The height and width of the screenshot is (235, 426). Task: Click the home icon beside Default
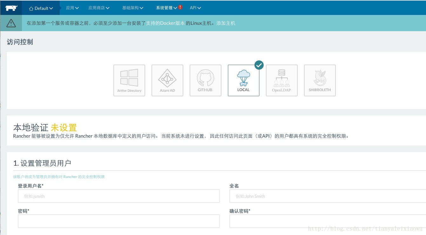[31, 9]
